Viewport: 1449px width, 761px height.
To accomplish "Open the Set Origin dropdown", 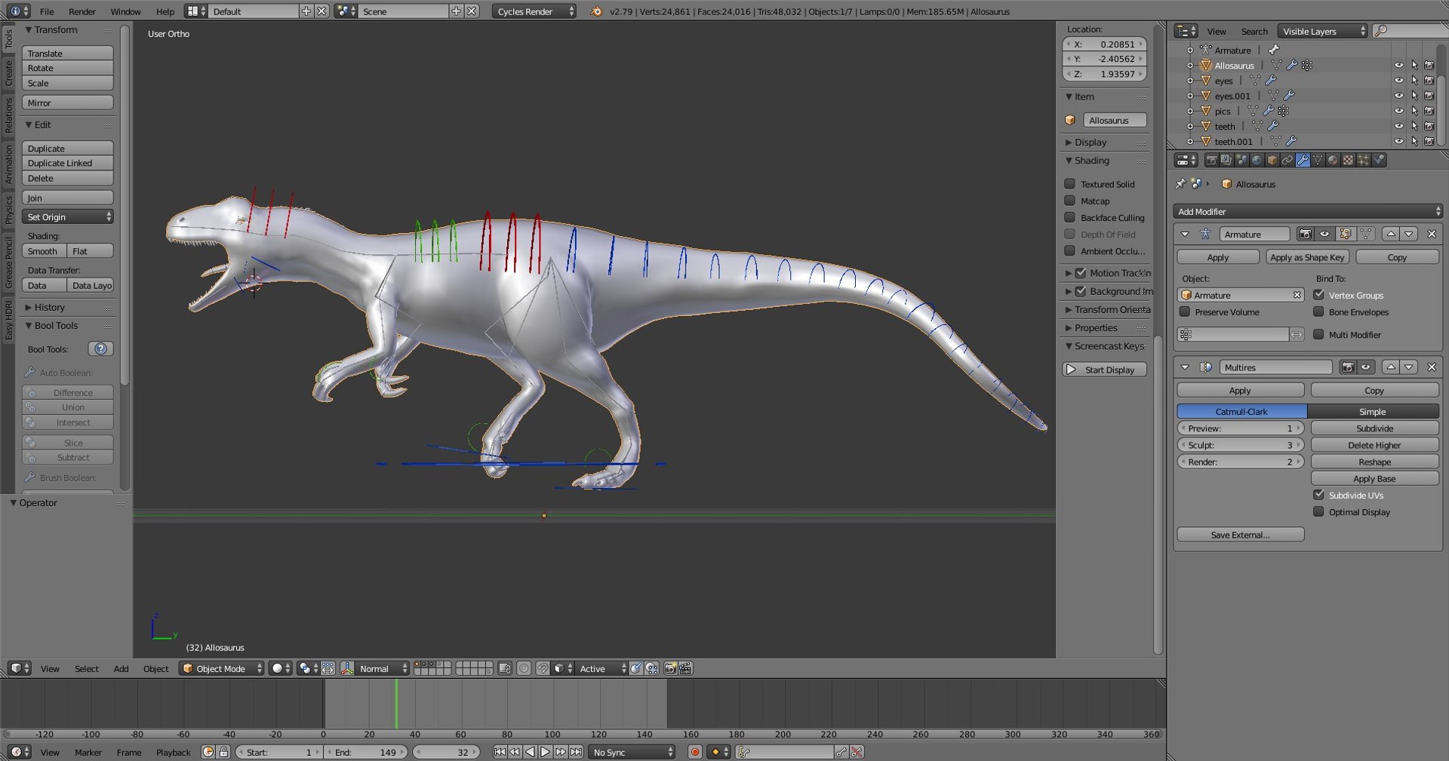I will (x=68, y=216).
